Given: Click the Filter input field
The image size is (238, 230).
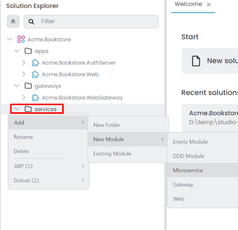Looking at the screenshot, I should pos(91,21).
